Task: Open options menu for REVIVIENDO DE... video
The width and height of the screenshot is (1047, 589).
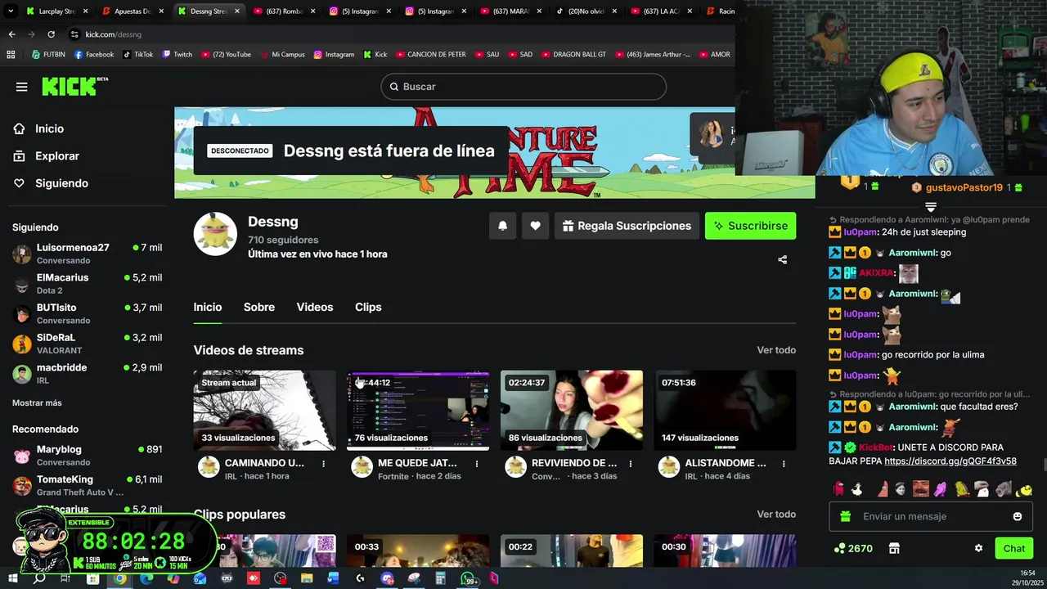Action: [630, 464]
